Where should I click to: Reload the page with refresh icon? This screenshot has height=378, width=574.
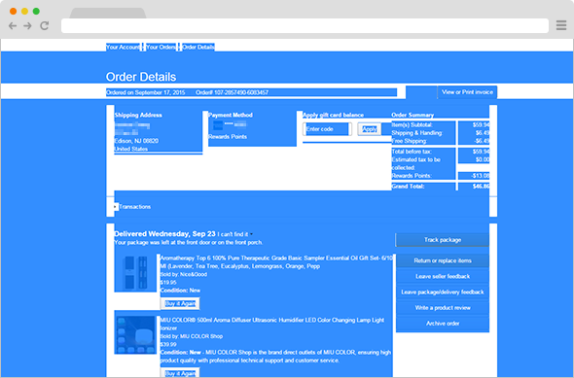pos(45,25)
